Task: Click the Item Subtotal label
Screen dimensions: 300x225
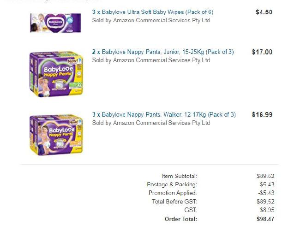Action: coord(179,176)
